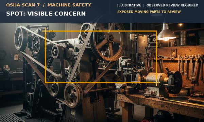
Task: Click the 'MACHINE SAFETY' header text
Action: pyautogui.click(x=69, y=5)
